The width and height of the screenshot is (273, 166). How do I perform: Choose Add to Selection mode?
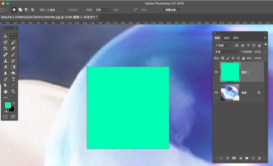tap(20, 10)
